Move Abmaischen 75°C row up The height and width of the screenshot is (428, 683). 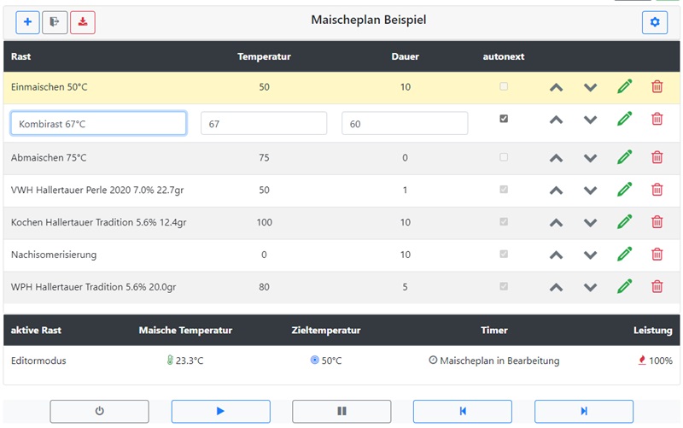pyautogui.click(x=556, y=157)
